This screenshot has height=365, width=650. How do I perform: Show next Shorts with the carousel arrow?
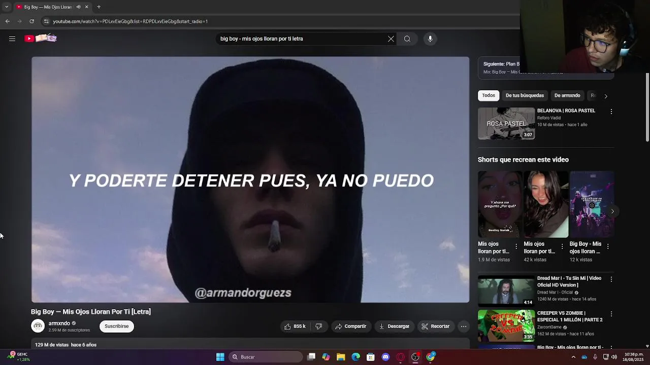click(x=612, y=211)
